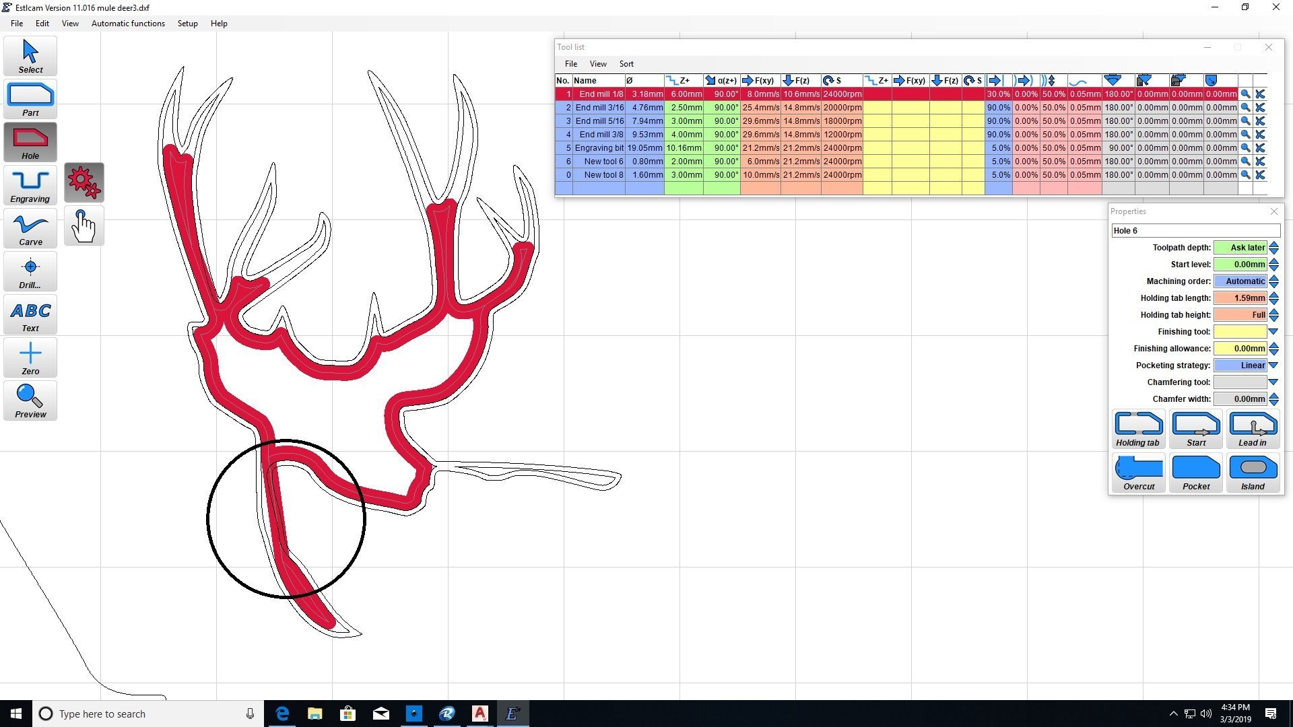Image resolution: width=1293 pixels, height=727 pixels.
Task: Click the Machining order stepper arrows
Action: click(1273, 281)
